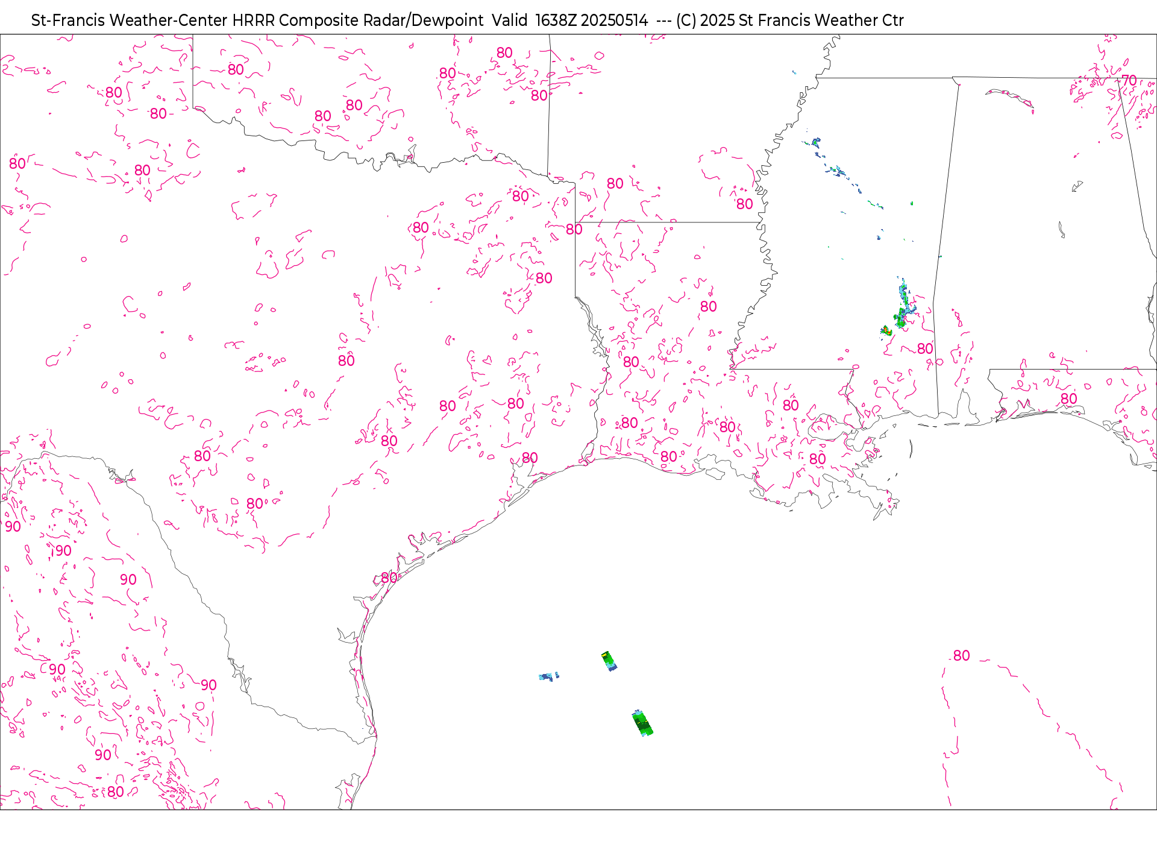Click the lone "80" label over the Gulf
This screenshot has width=1157, height=844.
[x=962, y=656]
